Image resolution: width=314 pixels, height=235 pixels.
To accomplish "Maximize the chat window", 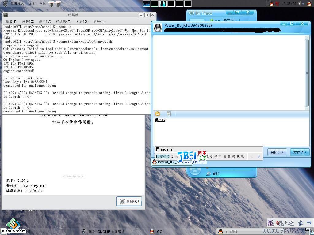I will [292, 24].
